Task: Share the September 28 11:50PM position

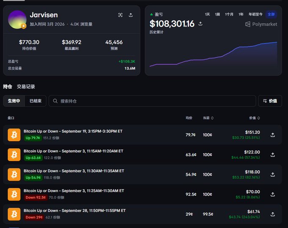Action: [273, 214]
